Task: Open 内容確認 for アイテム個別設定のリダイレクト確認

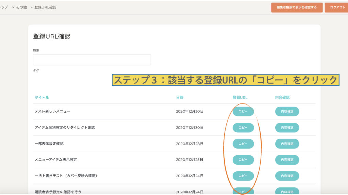Action: (x=287, y=128)
